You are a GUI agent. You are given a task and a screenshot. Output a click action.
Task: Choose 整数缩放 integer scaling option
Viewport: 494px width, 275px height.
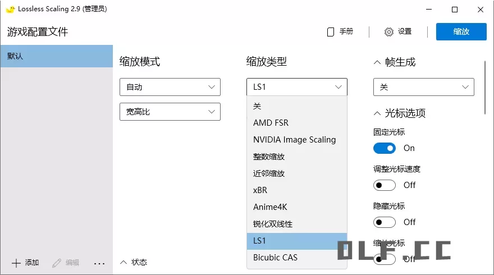297,157
